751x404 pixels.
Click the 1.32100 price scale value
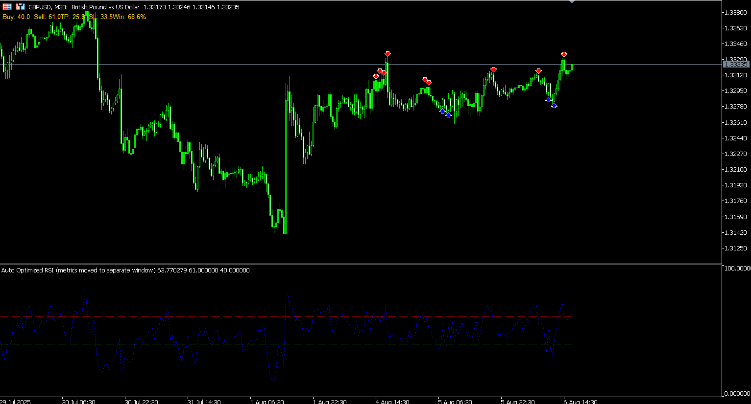pos(735,169)
